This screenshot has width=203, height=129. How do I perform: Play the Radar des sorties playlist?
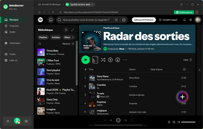(x=86, y=60)
